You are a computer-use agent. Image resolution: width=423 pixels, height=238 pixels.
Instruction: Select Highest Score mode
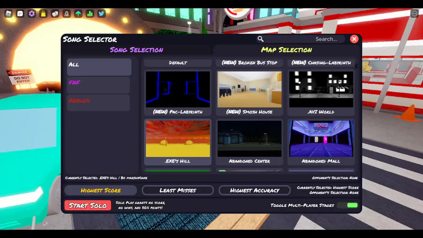(x=101, y=190)
